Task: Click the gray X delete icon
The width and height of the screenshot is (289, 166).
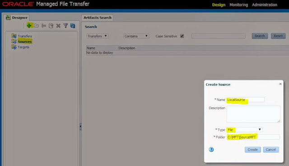Action: click(x=58, y=26)
